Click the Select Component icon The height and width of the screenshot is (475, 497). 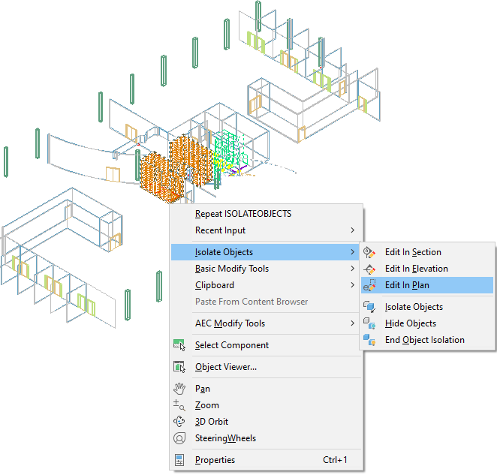pos(179,345)
